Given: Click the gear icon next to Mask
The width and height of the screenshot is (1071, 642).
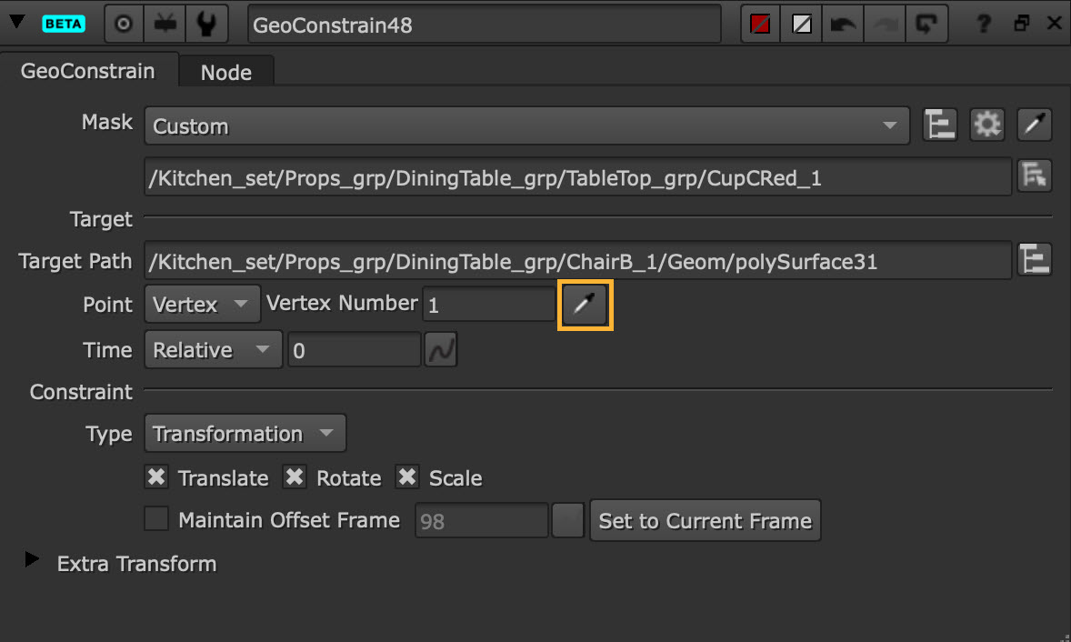Looking at the screenshot, I should point(986,125).
